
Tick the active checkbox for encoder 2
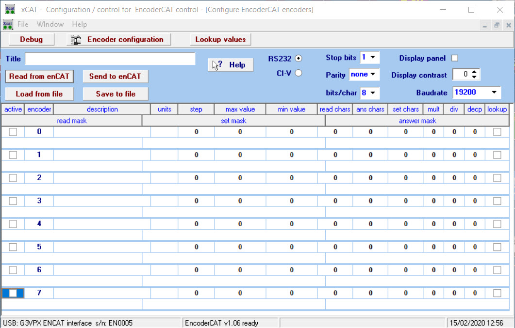click(13, 178)
